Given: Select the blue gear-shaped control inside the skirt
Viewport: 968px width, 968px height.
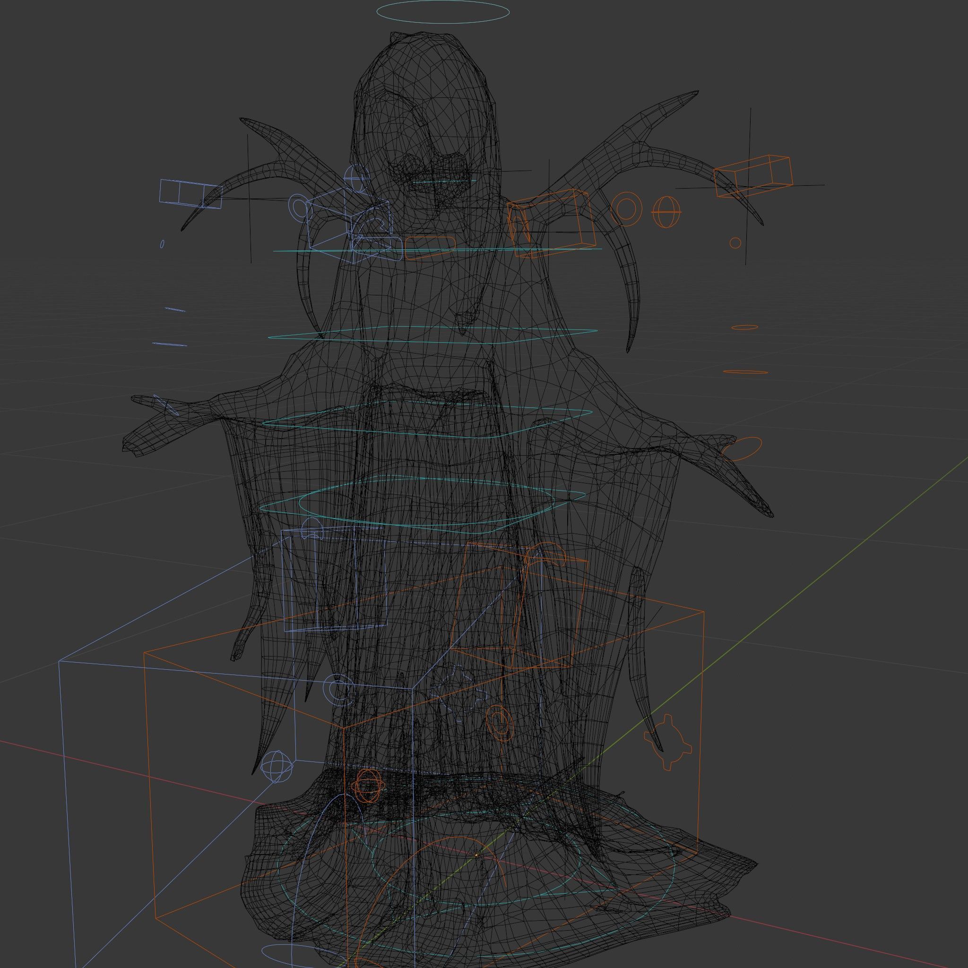Looking at the screenshot, I should pyautogui.click(x=459, y=694).
